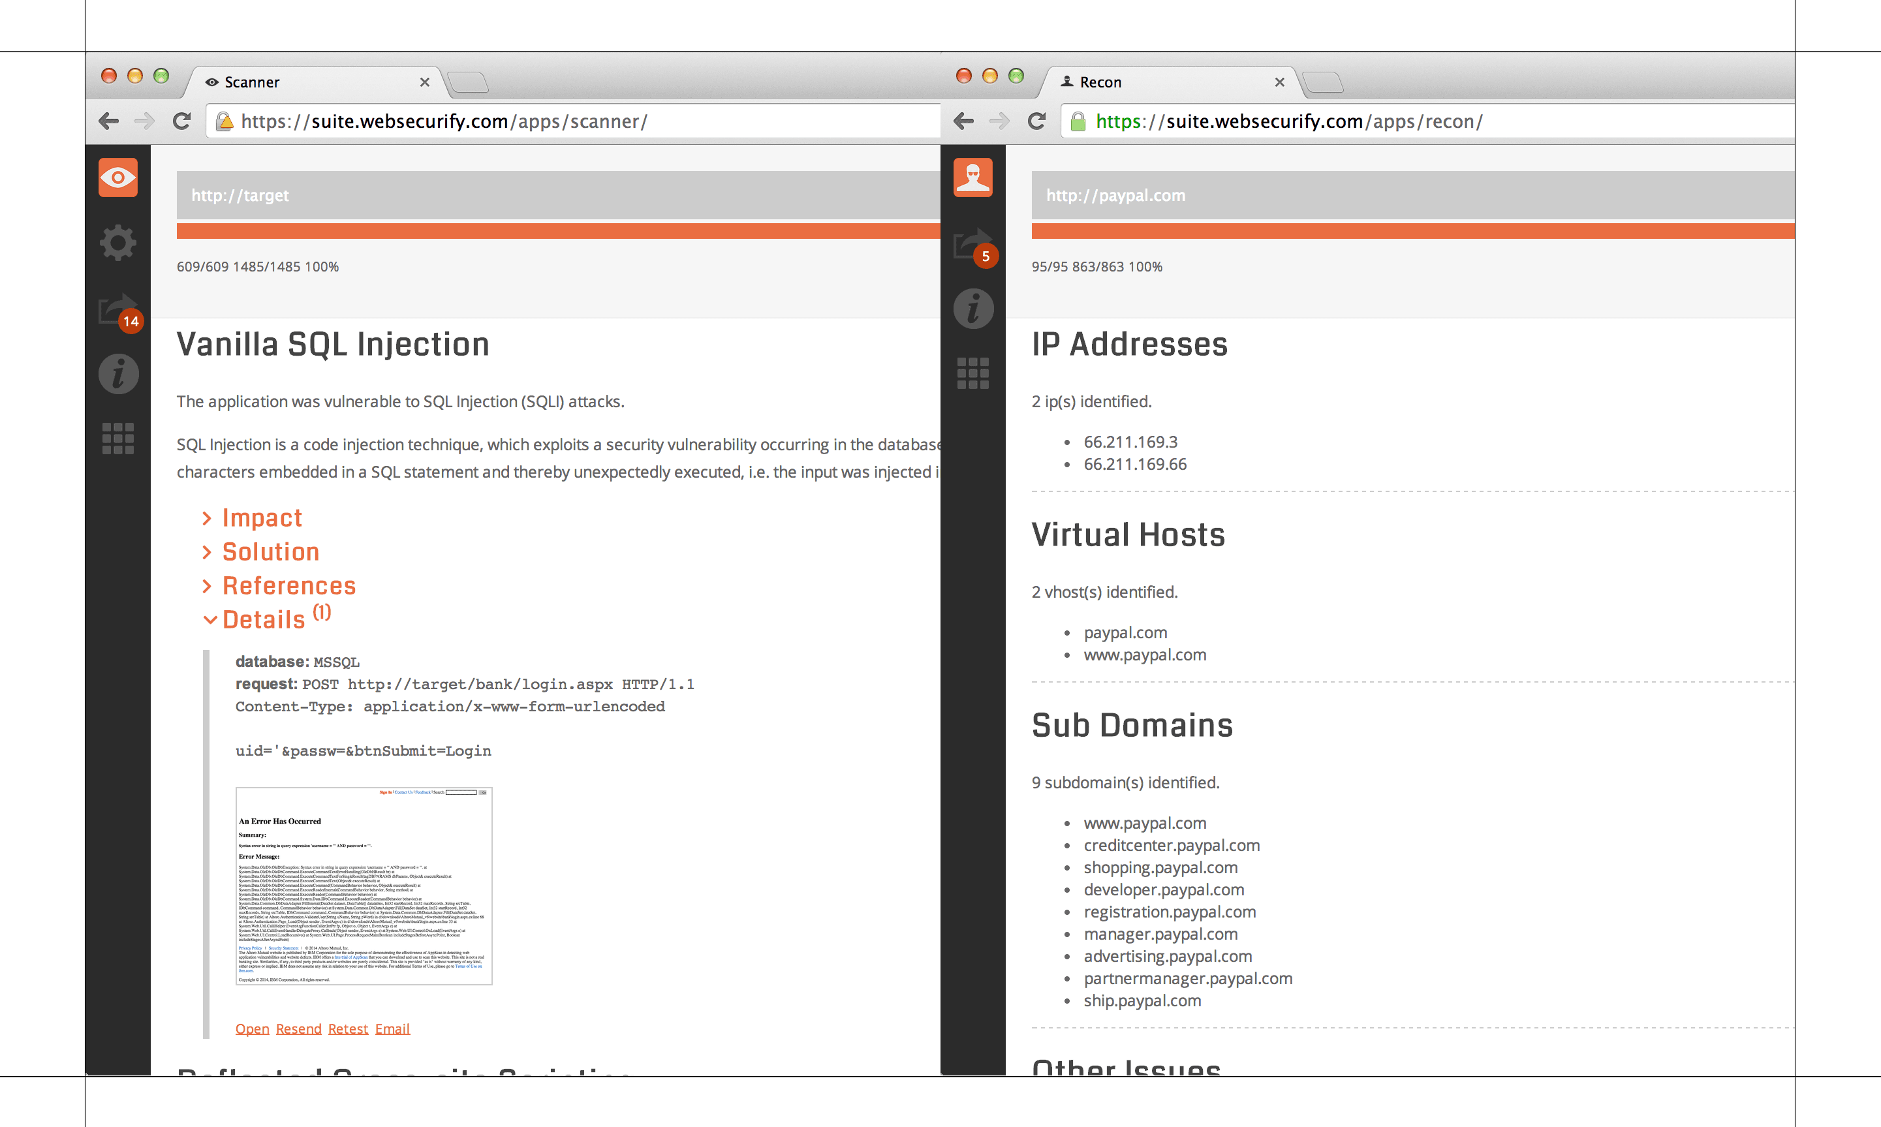Reload the Scanner browser page
1881x1127 pixels.
(x=181, y=121)
